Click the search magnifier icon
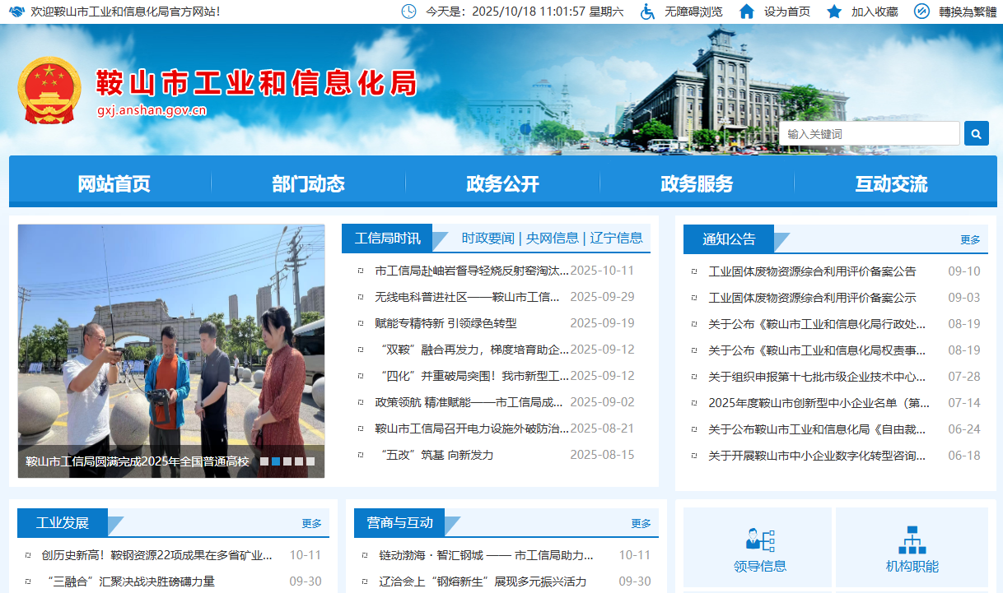Image resolution: width=1003 pixels, height=593 pixels. point(976,132)
